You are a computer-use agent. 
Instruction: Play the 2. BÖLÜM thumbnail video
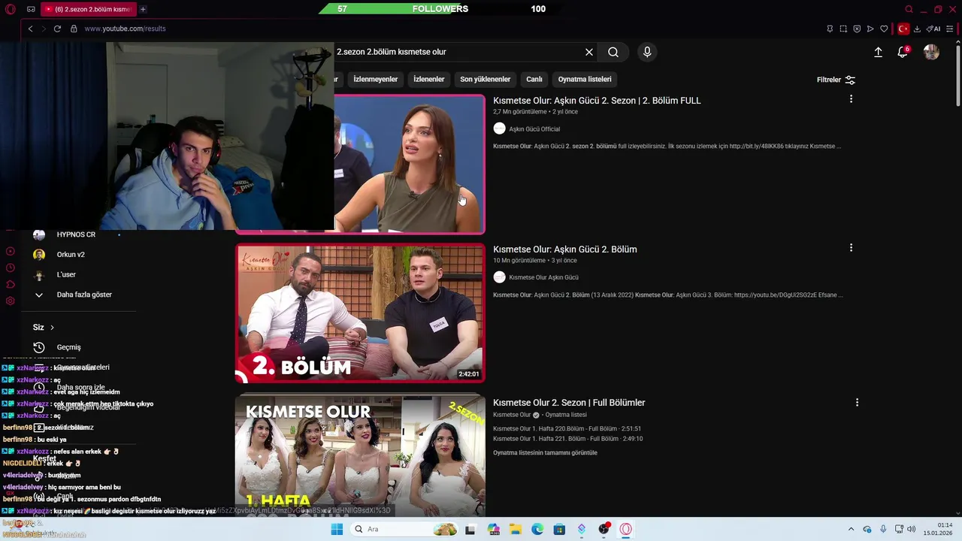pos(360,313)
